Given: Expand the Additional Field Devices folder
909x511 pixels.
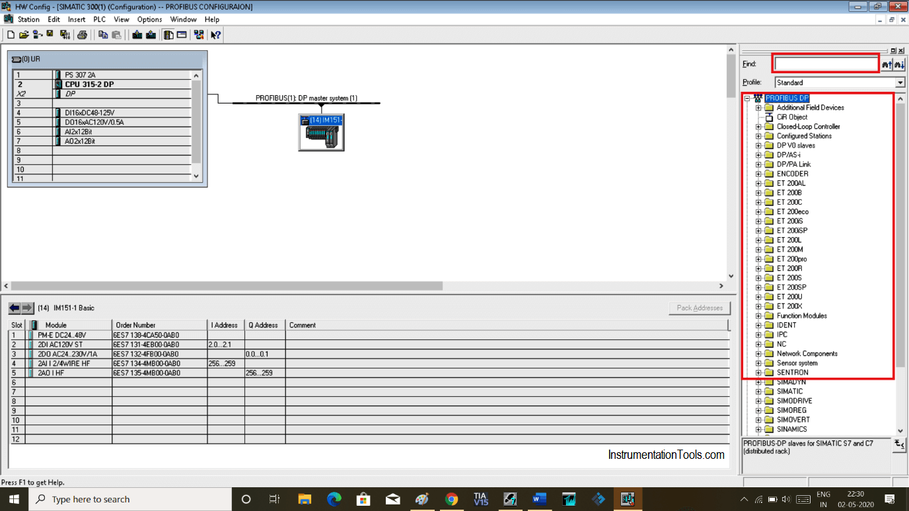Looking at the screenshot, I should coord(759,108).
